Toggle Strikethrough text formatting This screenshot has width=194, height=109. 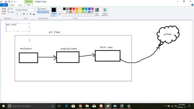pos(34,14)
